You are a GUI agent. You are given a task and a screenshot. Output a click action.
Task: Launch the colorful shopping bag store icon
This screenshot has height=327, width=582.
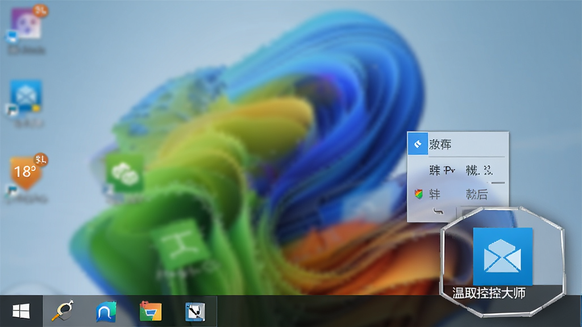point(150,311)
